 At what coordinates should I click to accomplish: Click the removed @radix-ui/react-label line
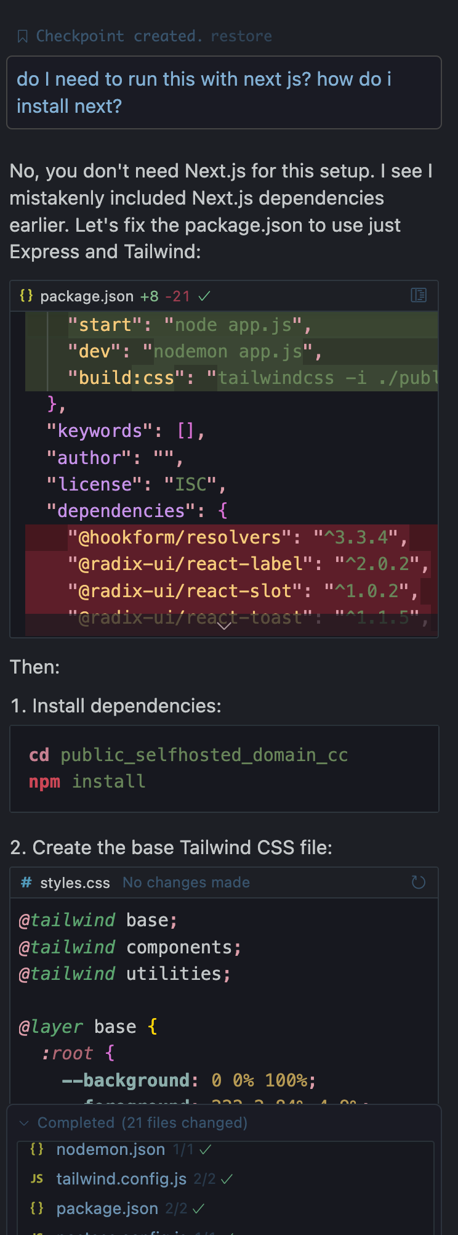tap(231, 564)
